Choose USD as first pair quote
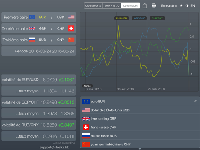Image resolution: width=200 pixels, height=150 pixels. pos(60,17)
